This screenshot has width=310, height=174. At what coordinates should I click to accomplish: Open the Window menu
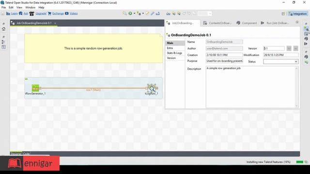click(30, 7)
